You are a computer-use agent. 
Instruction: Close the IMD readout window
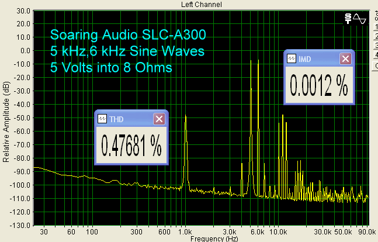point(345,58)
